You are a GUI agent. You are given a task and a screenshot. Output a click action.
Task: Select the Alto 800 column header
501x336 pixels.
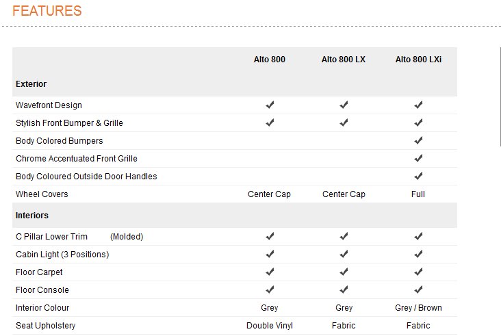(x=269, y=60)
